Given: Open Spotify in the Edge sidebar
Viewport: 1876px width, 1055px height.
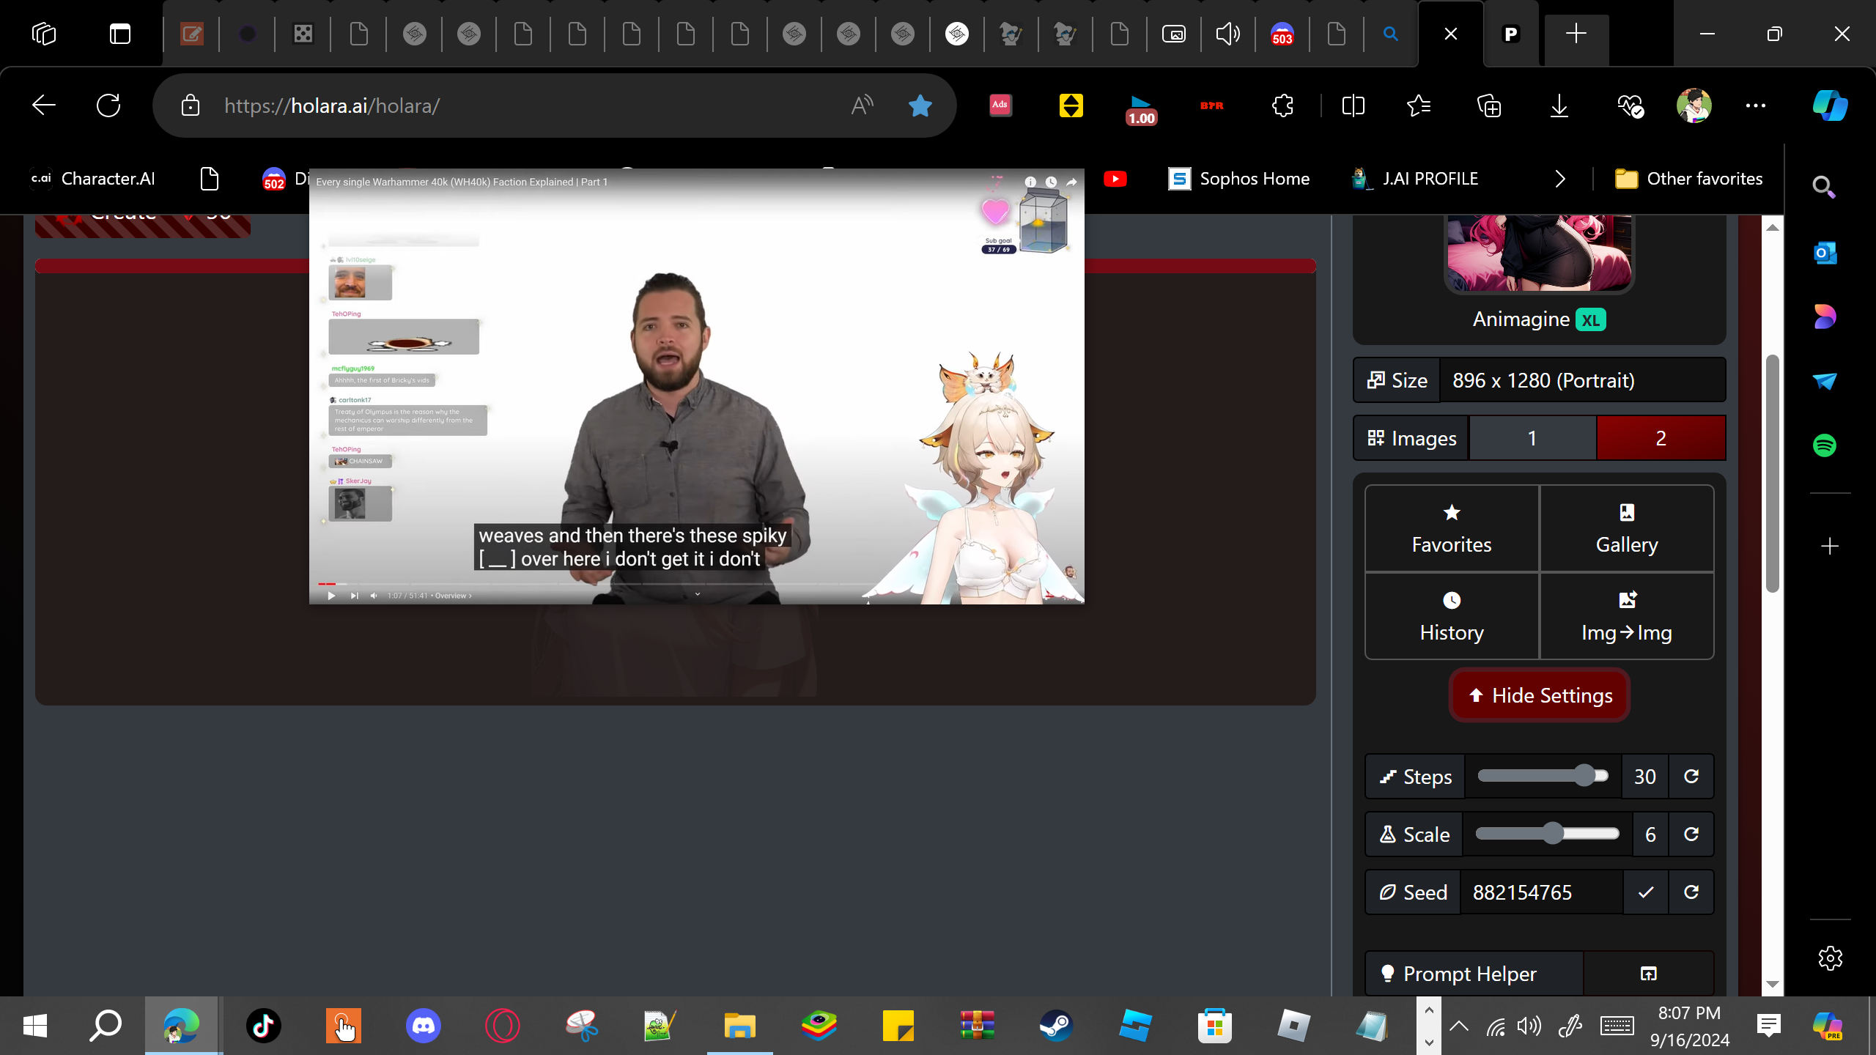Looking at the screenshot, I should click(x=1825, y=445).
